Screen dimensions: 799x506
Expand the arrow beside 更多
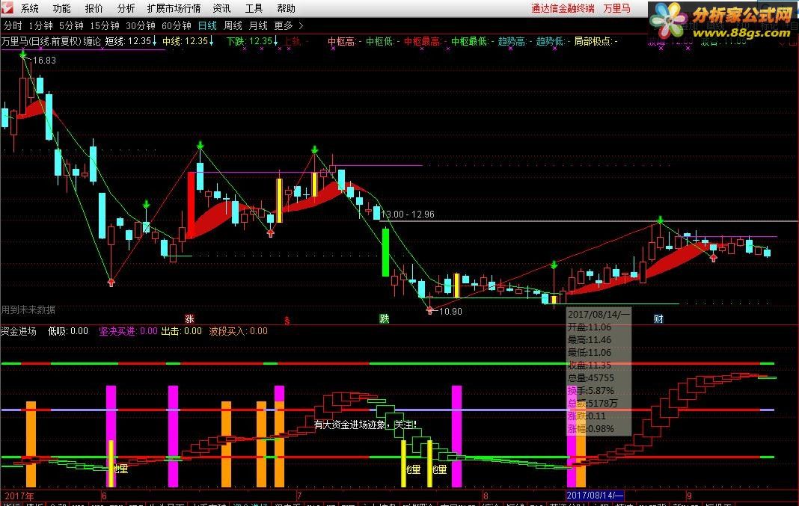click(x=301, y=25)
